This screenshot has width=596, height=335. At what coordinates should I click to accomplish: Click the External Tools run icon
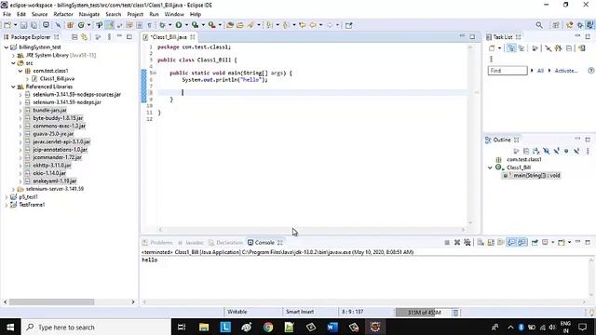point(211,25)
